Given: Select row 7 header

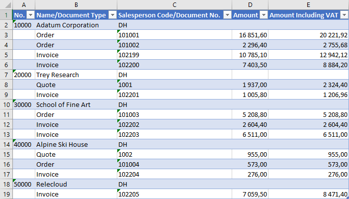Looking at the screenshot, I should point(6,75).
